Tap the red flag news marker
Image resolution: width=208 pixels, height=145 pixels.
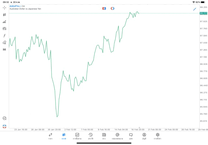[x=104, y=8]
